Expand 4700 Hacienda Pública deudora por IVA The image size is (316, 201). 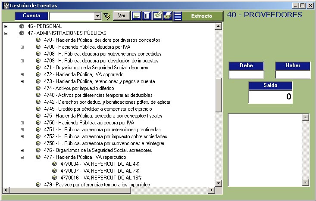pyautogui.click(x=22, y=47)
